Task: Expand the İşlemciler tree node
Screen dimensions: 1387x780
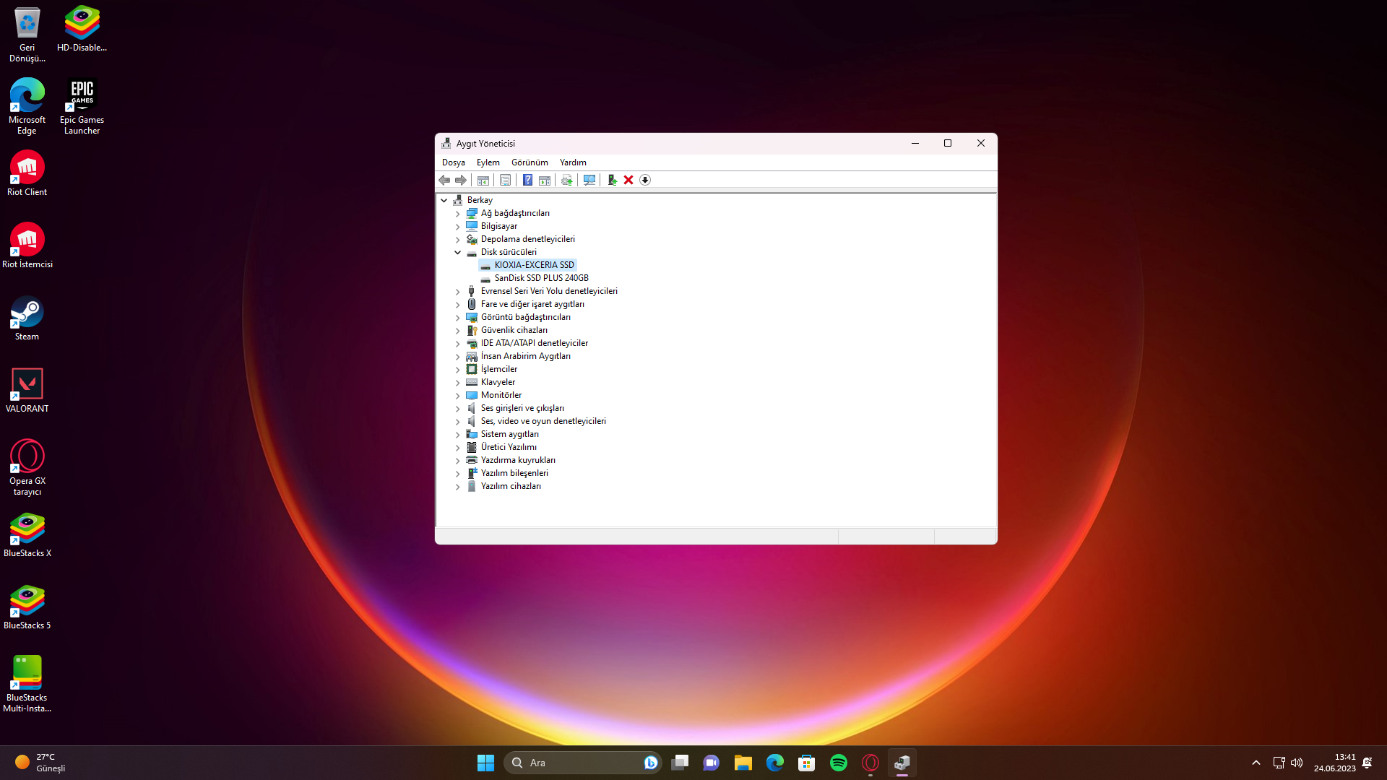Action: [457, 370]
